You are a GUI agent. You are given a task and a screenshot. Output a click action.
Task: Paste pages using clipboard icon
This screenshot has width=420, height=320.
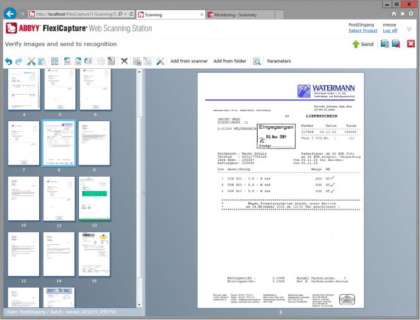(x=42, y=61)
